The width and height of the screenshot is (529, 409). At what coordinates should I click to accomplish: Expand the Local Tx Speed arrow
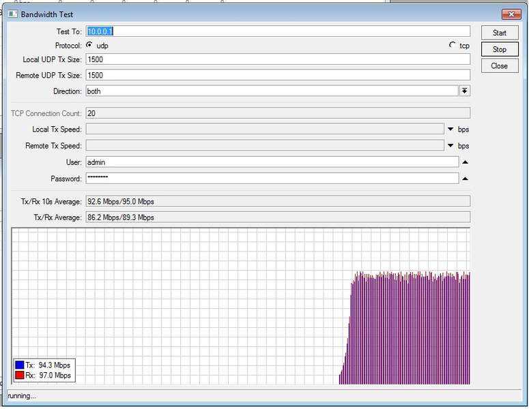pyautogui.click(x=451, y=129)
